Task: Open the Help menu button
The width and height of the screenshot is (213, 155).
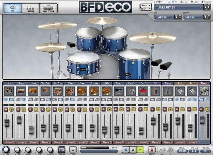Action: click(x=146, y=9)
